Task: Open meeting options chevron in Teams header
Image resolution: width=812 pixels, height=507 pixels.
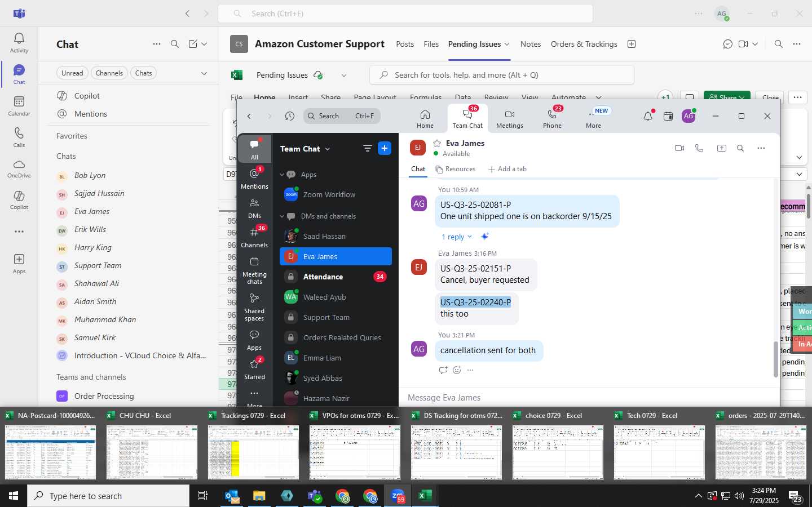Action: click(x=755, y=44)
